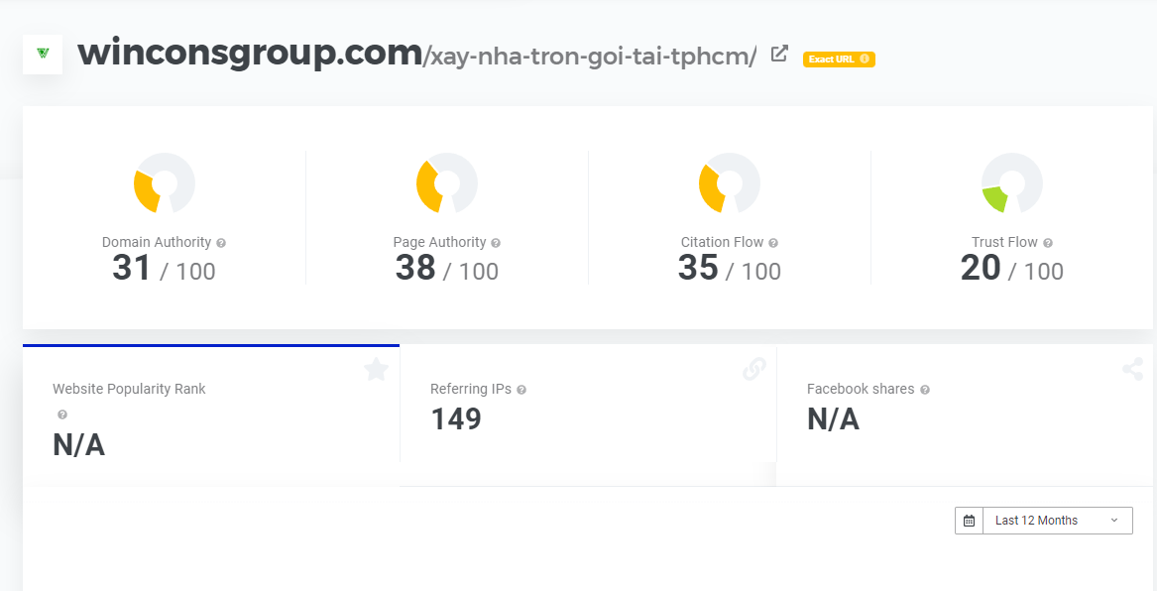Image resolution: width=1157 pixels, height=591 pixels.
Task: Click the Exact URL yellow badge
Action: coord(839,59)
